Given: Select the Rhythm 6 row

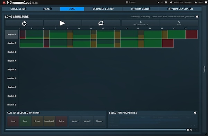Looking at the screenshot, I should [12, 78].
